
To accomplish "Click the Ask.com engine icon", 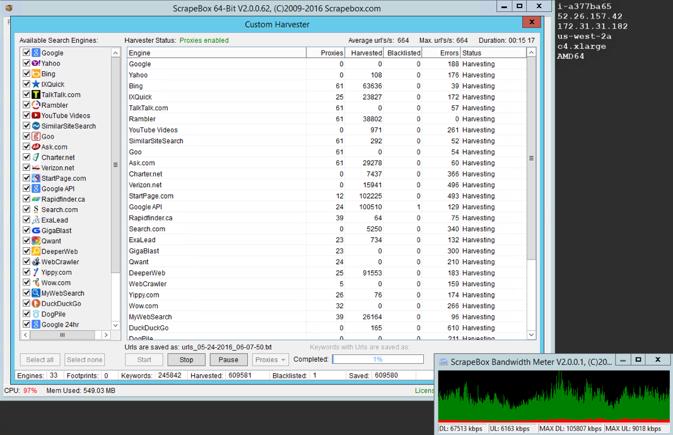I will [36, 147].
